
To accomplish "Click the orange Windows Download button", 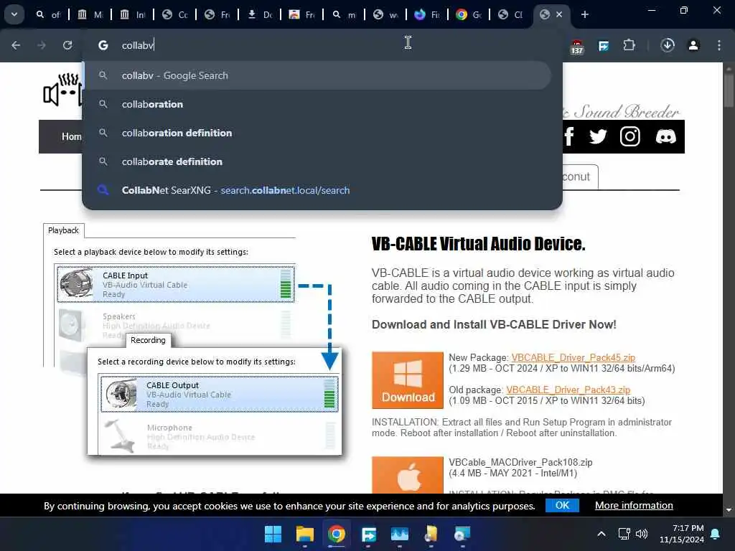I will coord(408,380).
